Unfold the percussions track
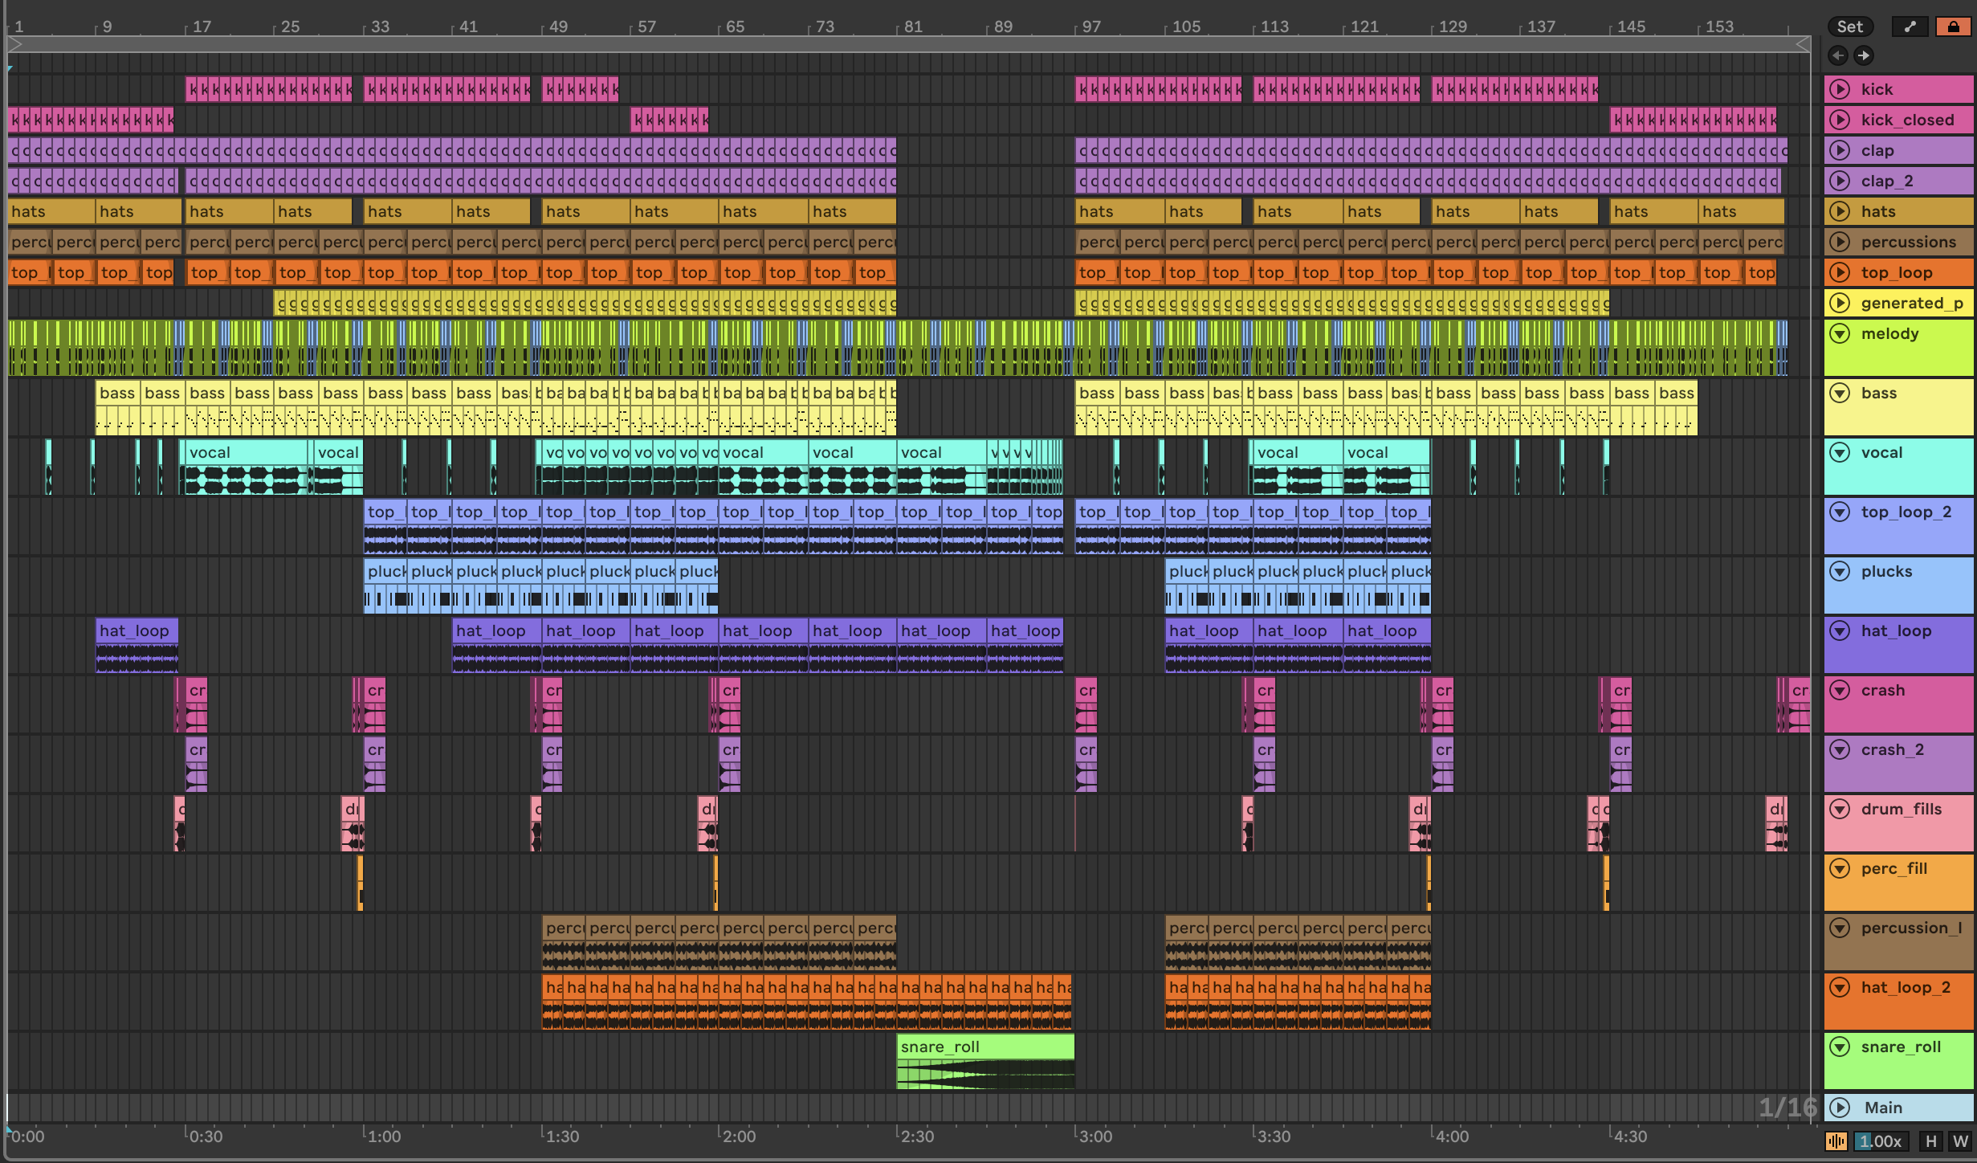Screen dimensions: 1977x1163 pos(1840,242)
